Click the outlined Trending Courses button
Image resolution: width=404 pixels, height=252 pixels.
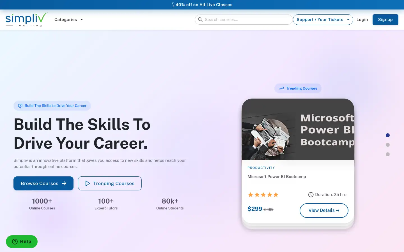click(110, 183)
